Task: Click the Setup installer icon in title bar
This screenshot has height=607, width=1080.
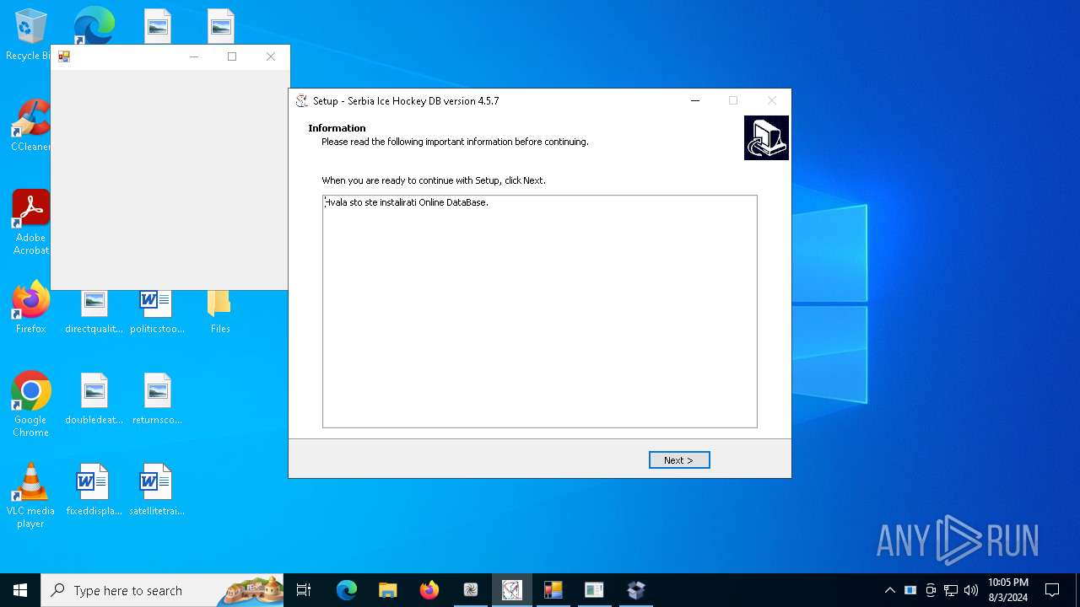Action: (302, 100)
